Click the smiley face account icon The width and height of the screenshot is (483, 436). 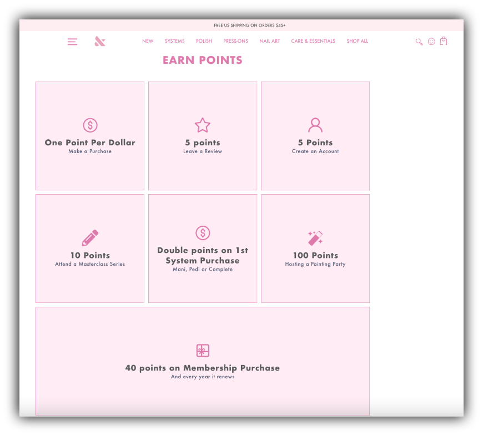[431, 42]
